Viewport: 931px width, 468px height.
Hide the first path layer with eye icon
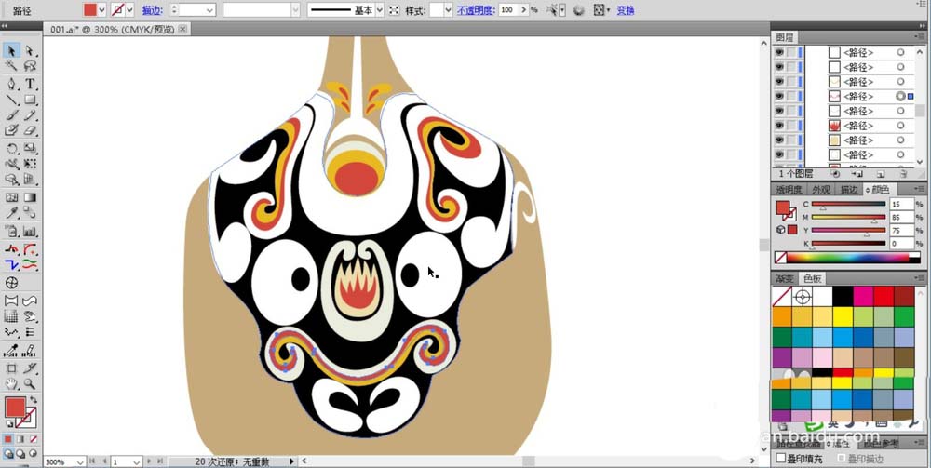click(779, 53)
